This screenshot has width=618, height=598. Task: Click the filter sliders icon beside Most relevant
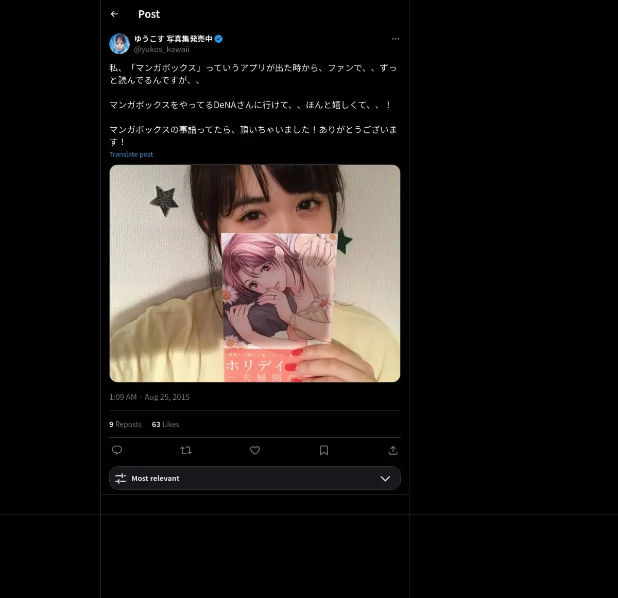pyautogui.click(x=121, y=479)
